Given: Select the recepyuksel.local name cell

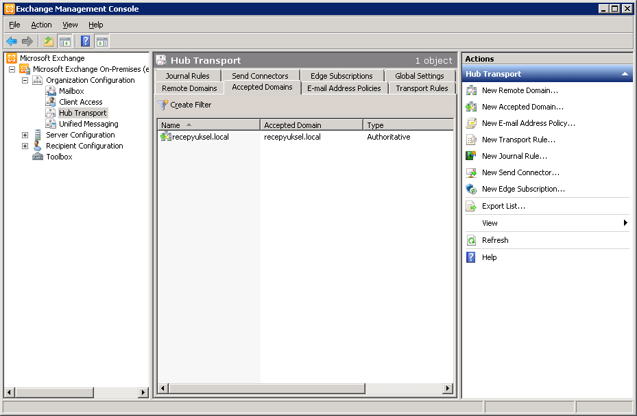Looking at the screenshot, I should tap(200, 137).
